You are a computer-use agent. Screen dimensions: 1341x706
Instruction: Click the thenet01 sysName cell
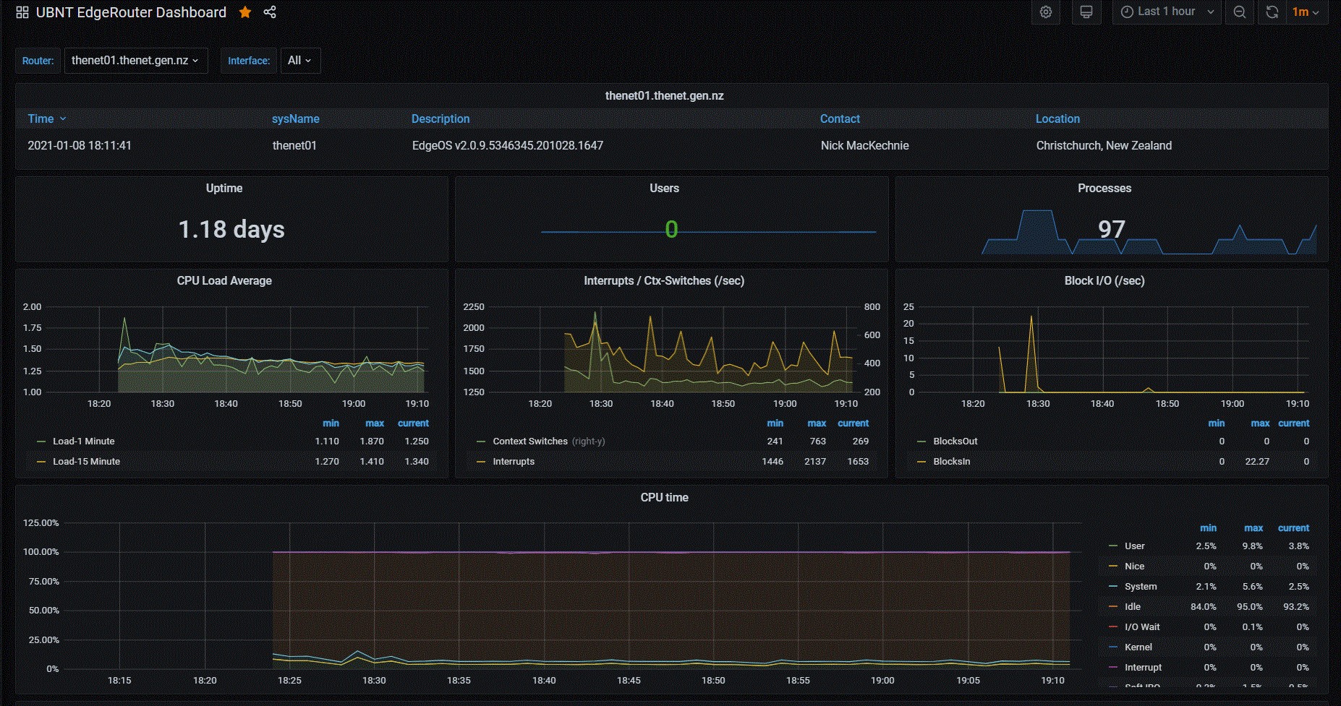click(x=294, y=146)
